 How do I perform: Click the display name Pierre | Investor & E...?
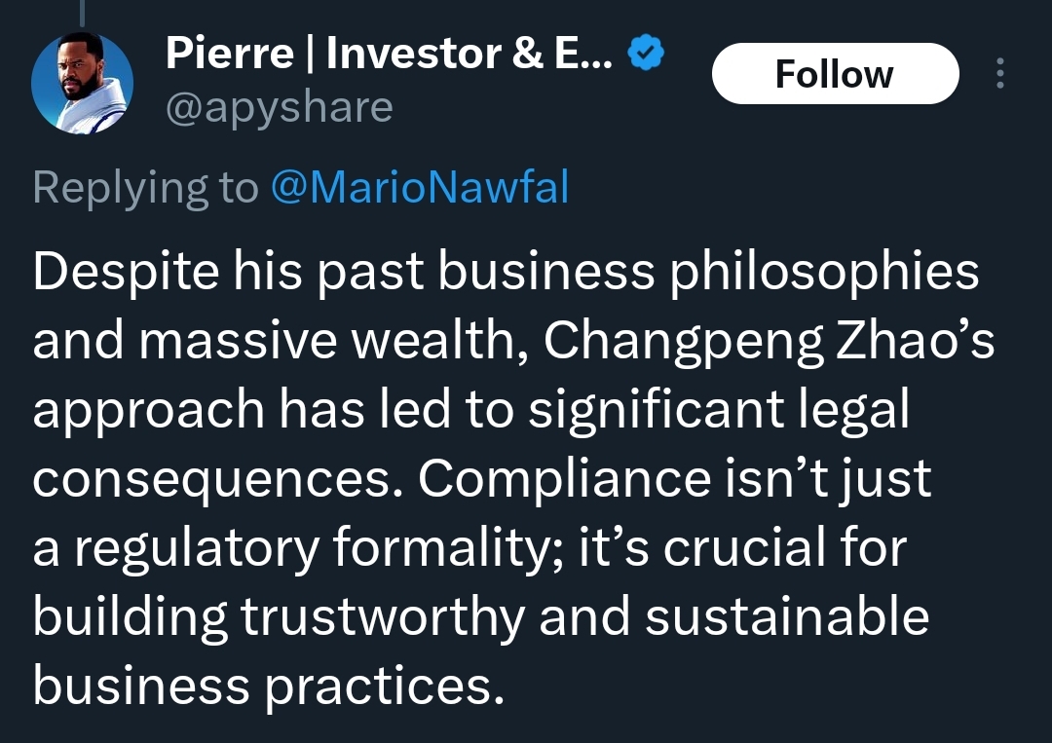[389, 53]
